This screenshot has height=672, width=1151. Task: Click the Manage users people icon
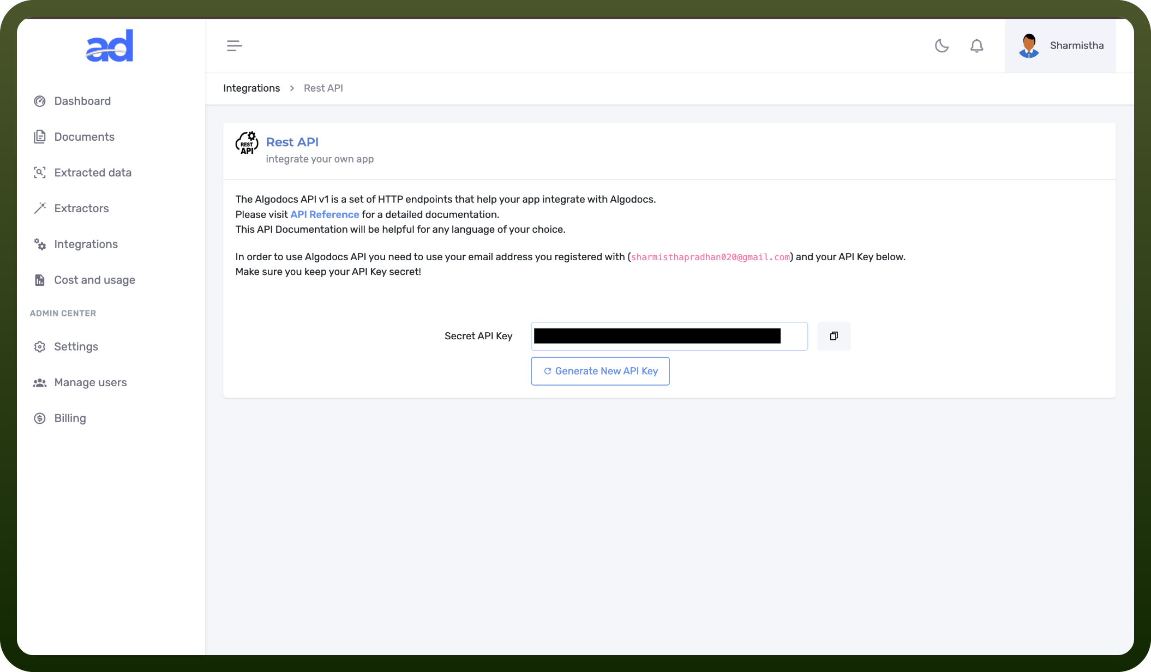click(40, 383)
